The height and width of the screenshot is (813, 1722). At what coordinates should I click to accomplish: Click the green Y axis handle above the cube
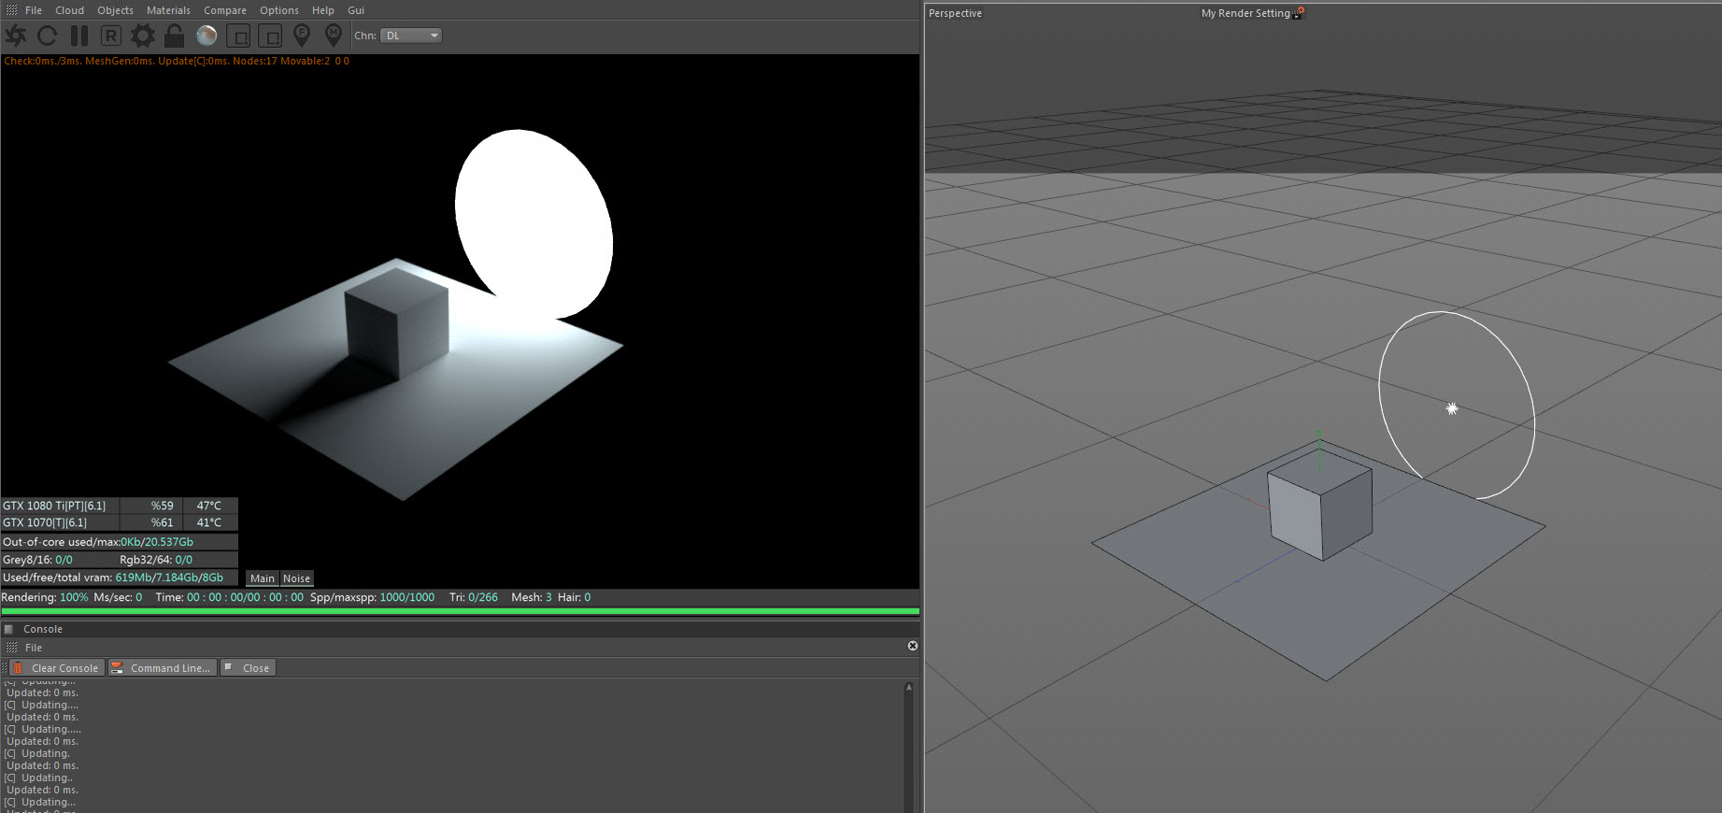(x=1318, y=435)
